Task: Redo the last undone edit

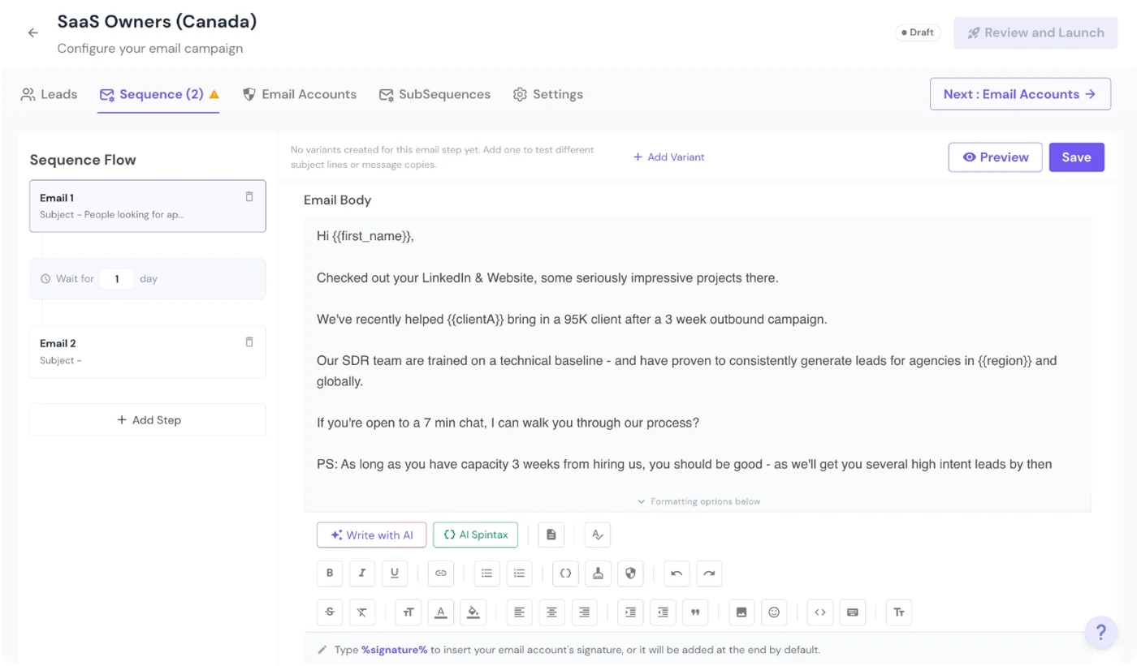Action: click(709, 573)
